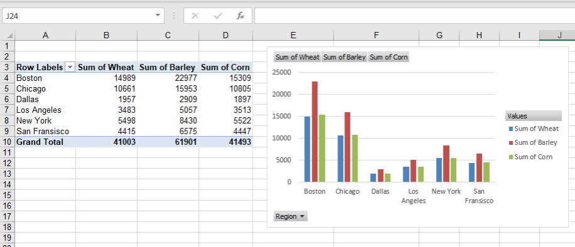This screenshot has width=575, height=247.
Task: Click the San Fransisco row label cell
Action: click(45, 132)
